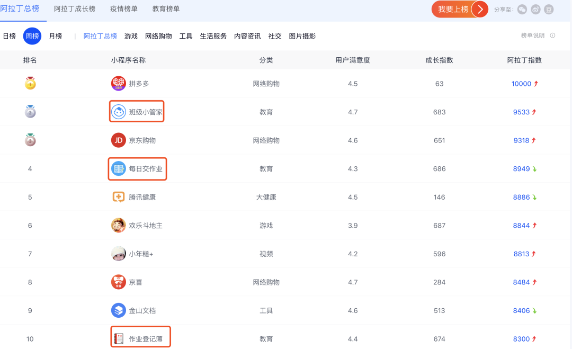Open the 阿拉丁总榜 top tab
572x349 pixels.
point(20,8)
